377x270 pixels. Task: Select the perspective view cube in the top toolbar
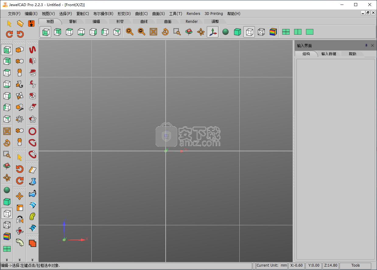(x=117, y=32)
